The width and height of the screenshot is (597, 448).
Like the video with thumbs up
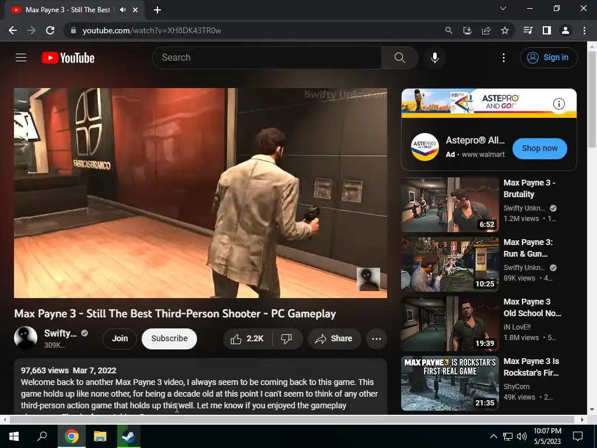click(247, 338)
